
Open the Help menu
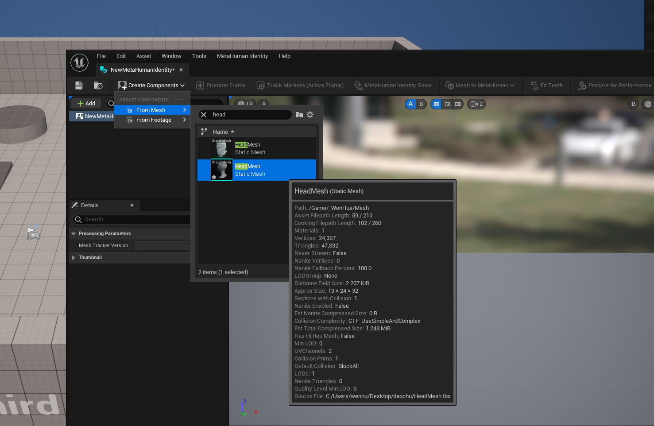[x=285, y=56]
